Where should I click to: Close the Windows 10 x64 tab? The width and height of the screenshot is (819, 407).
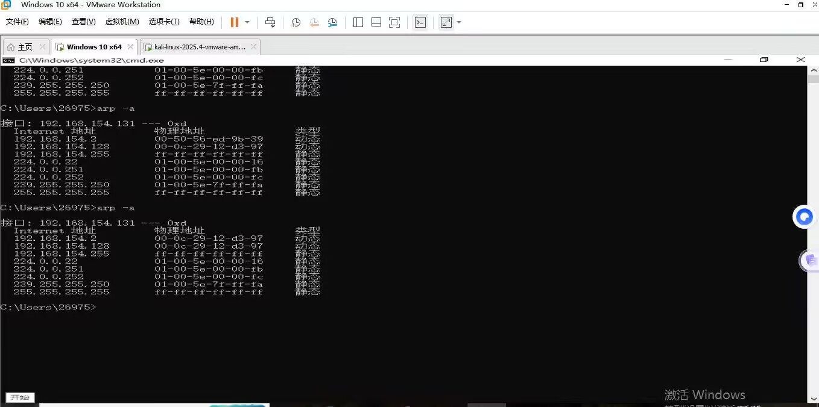coord(131,46)
